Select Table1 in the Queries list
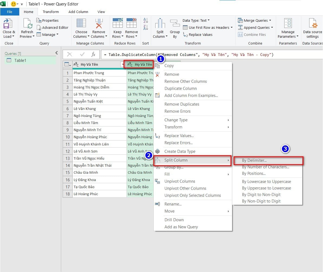 pos(20,60)
